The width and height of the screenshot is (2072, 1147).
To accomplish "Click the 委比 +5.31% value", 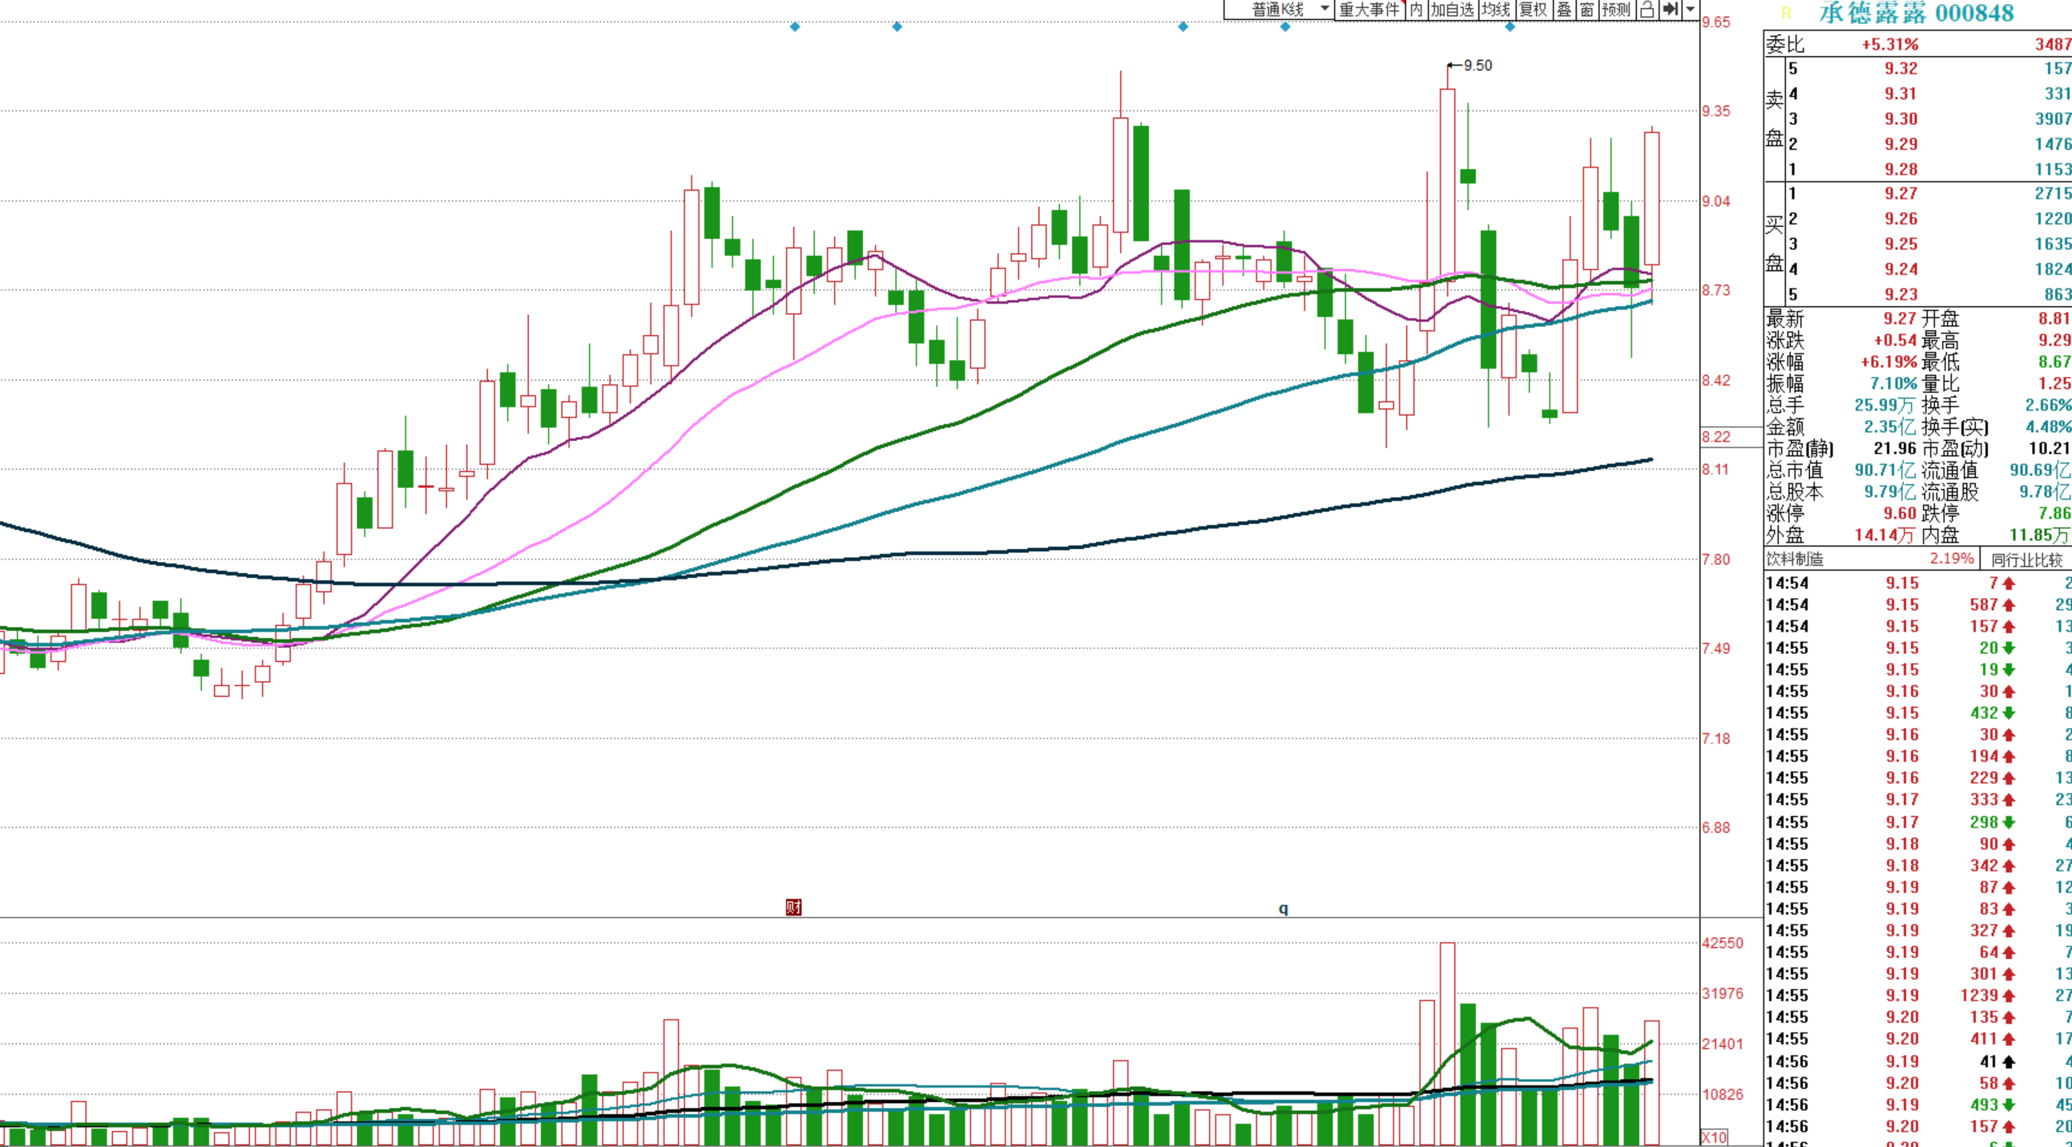I will point(1889,44).
